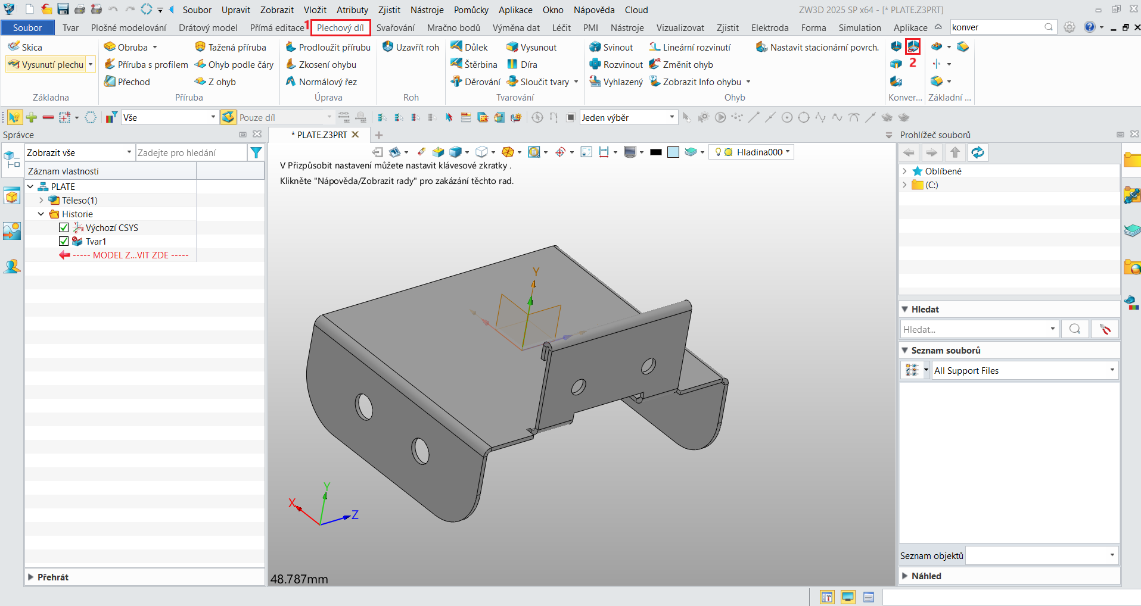Expand the Náhled preview section

coord(905,576)
